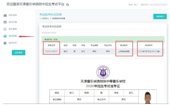This screenshot has height=105, width=170.
Task: Open 报名缴费 via its smiley face icon
Action: point(5,29)
